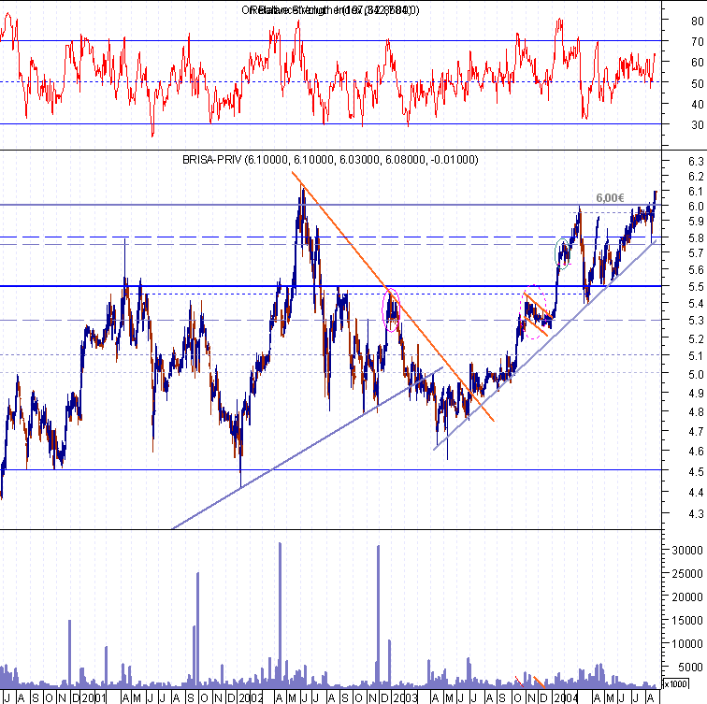Click the 2001 year label on time axis
Viewport: 707px width, 704px height.
pos(94,698)
